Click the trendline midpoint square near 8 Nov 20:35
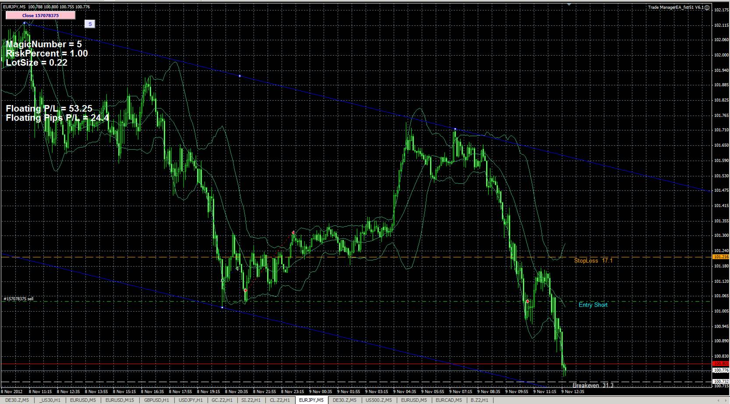The width and height of the screenshot is (730, 404). point(222,307)
